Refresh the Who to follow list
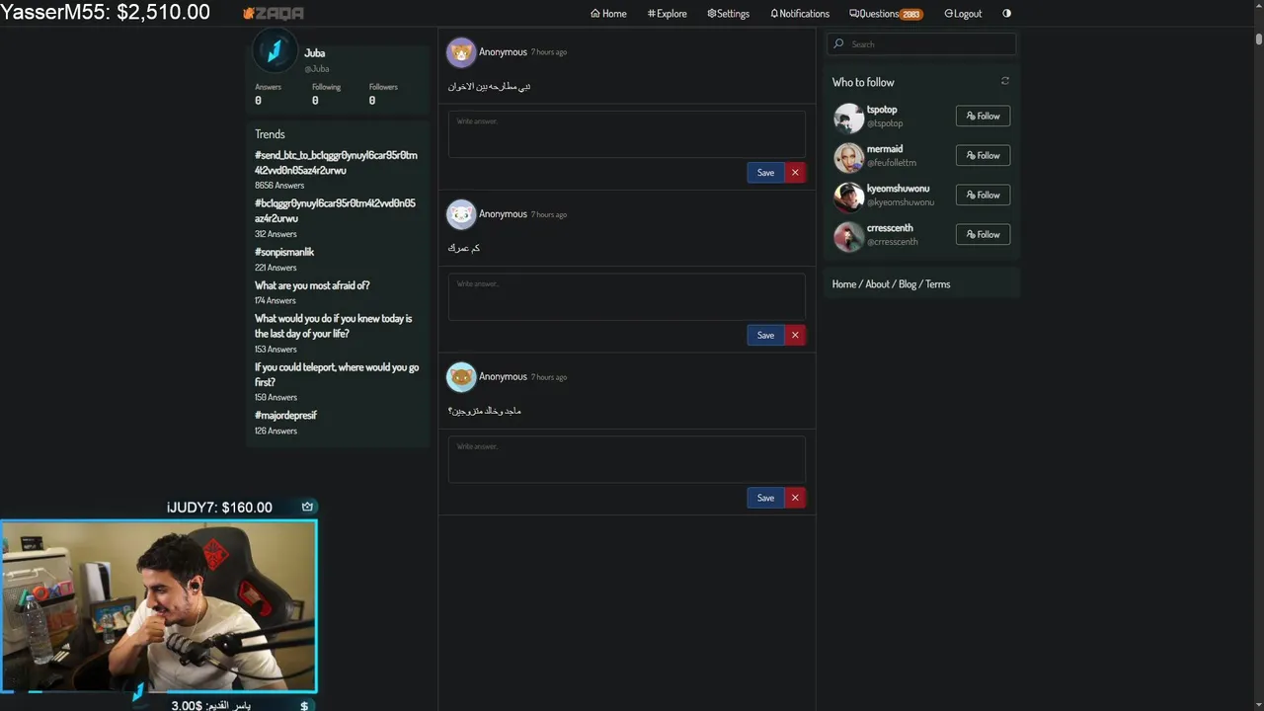This screenshot has height=711, width=1264. (1005, 81)
